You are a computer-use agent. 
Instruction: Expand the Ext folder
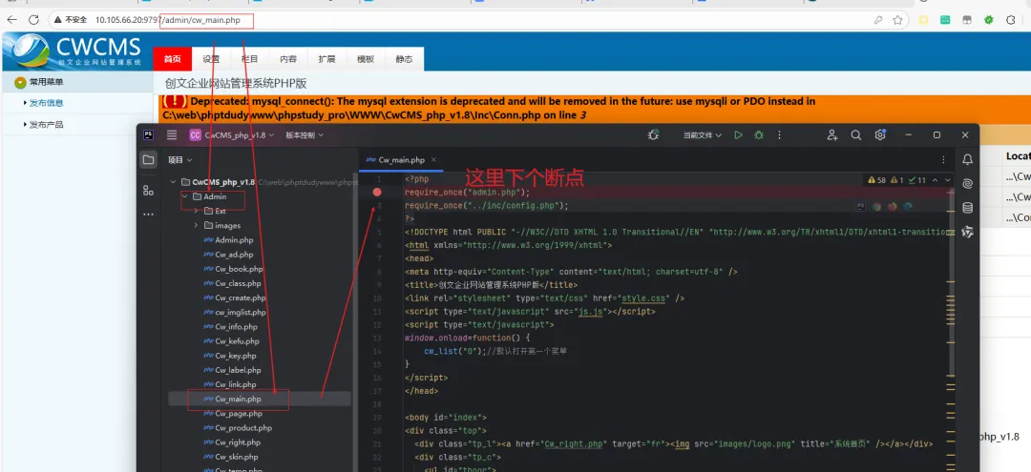[x=196, y=211]
